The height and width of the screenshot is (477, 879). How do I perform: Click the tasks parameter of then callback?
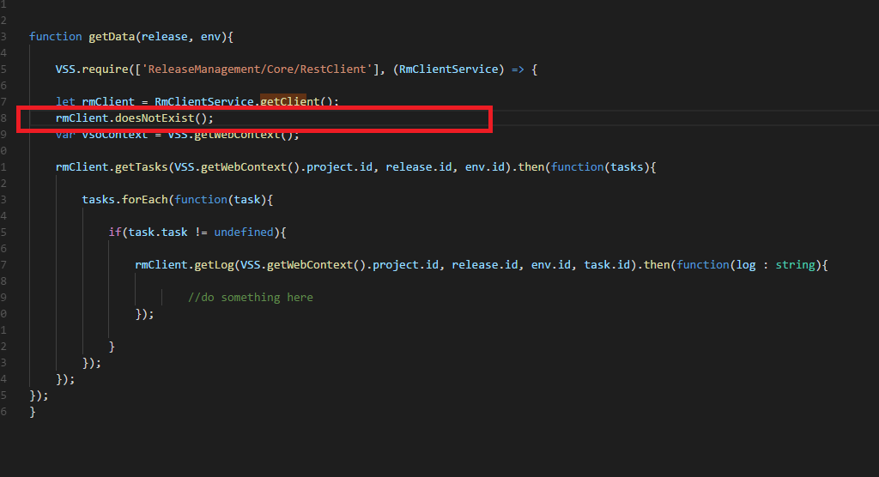(x=627, y=167)
